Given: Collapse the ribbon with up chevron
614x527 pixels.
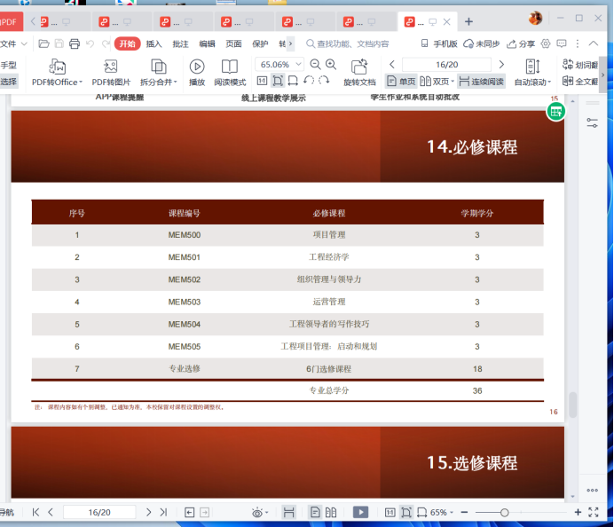Looking at the screenshot, I should 594,43.
